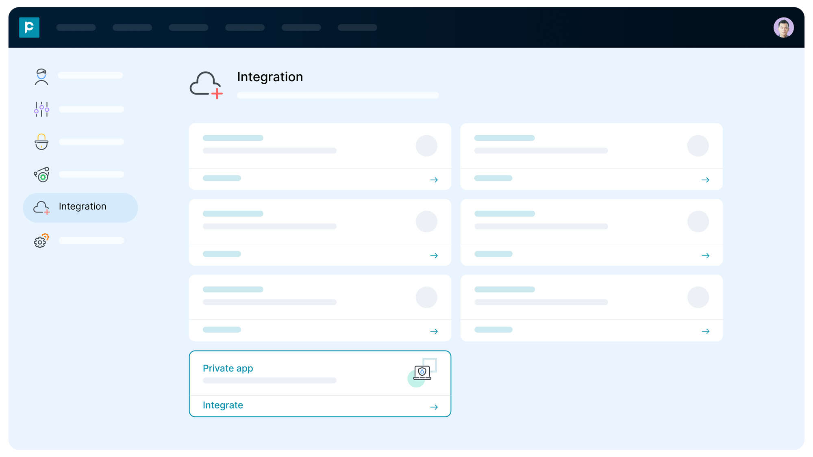The image size is (813, 457).
Task: Select the user profile icon in the sidebar
Action: [x=41, y=77]
